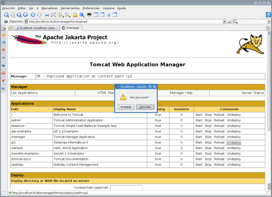The image size is (272, 197).
Task: Click the Home icon in the toolbar
Action: click(25, 15)
